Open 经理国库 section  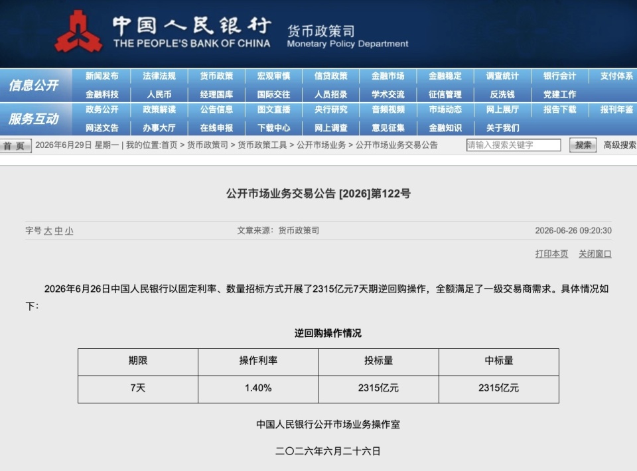(x=216, y=95)
